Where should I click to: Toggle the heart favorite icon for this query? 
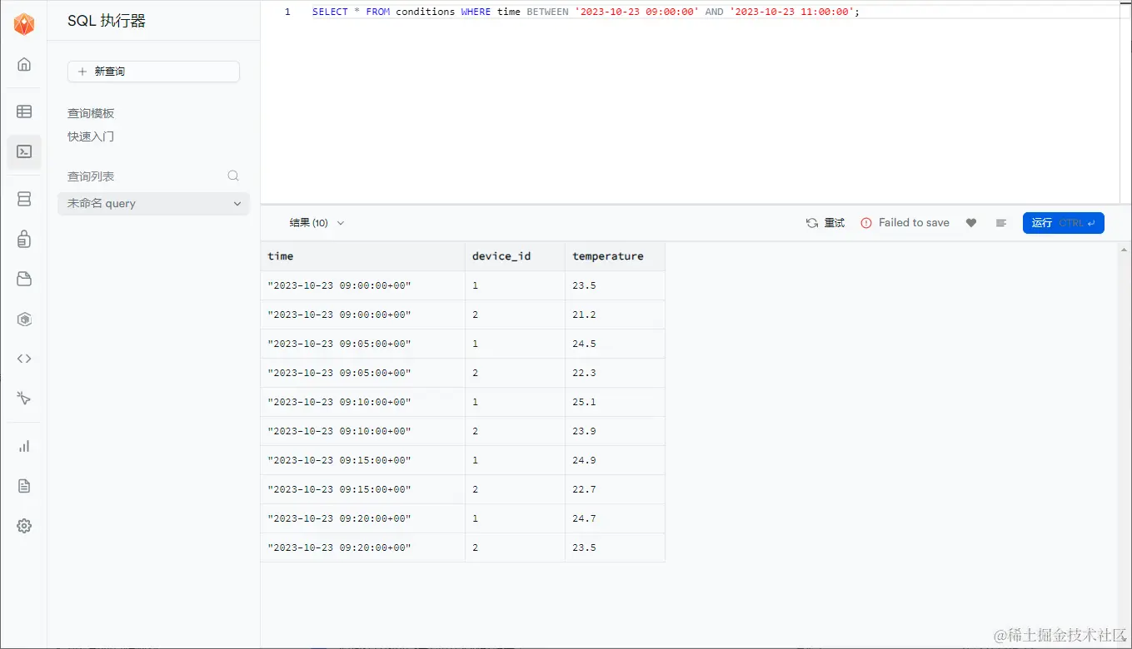coord(971,222)
